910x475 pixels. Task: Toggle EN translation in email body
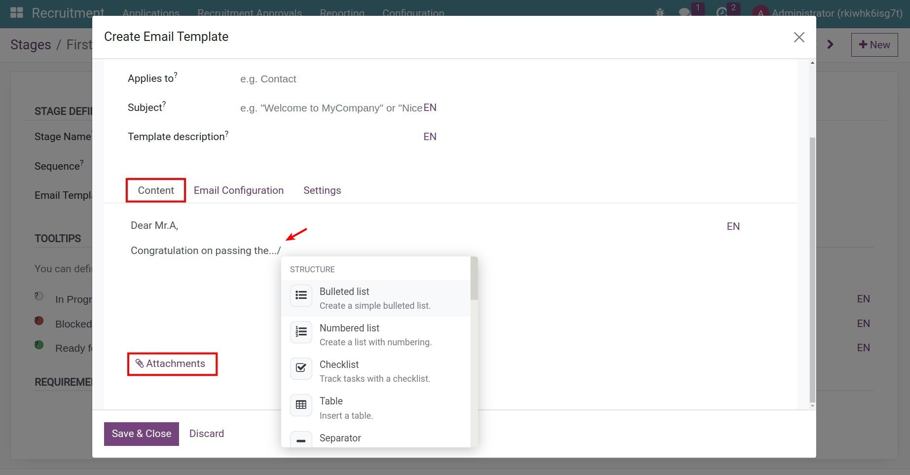click(x=733, y=226)
